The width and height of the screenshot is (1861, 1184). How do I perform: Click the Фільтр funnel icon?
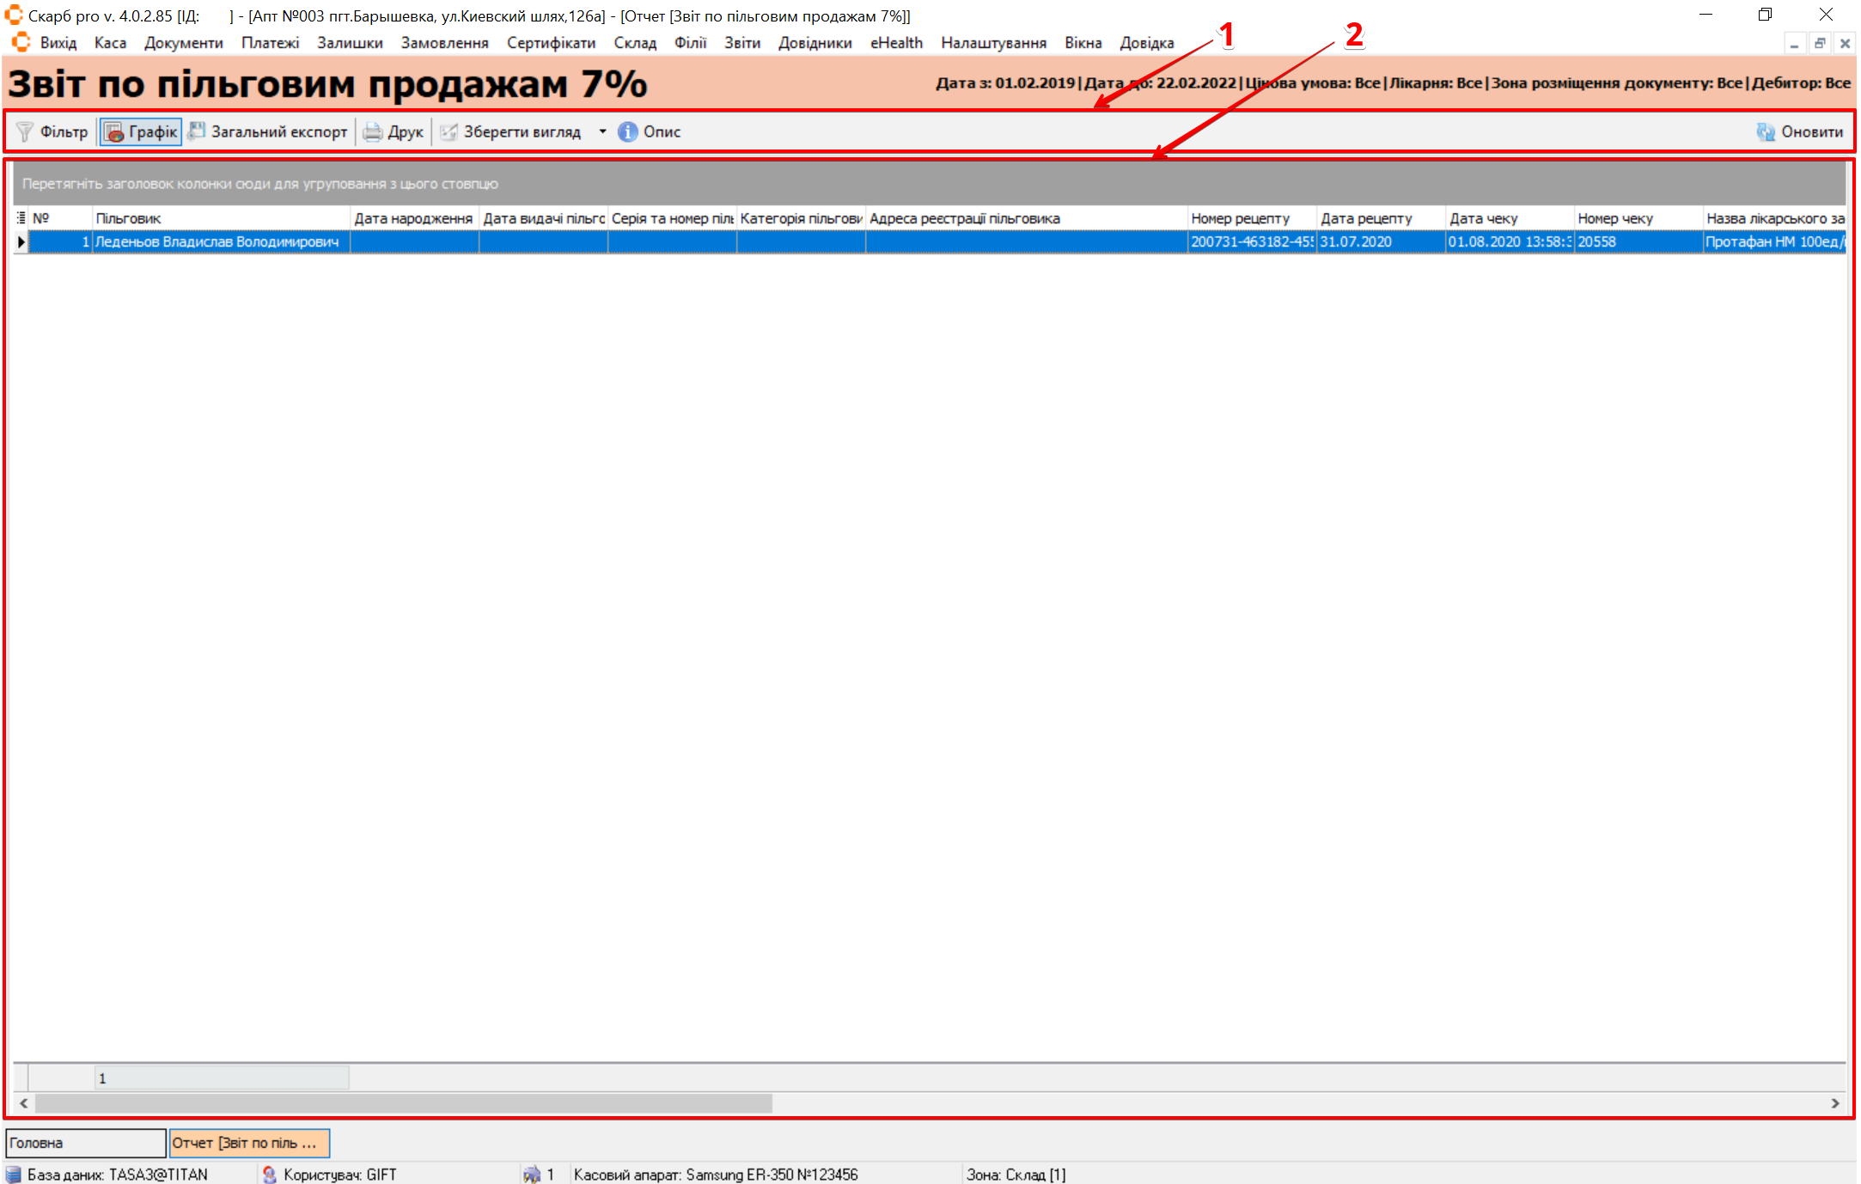tap(25, 131)
